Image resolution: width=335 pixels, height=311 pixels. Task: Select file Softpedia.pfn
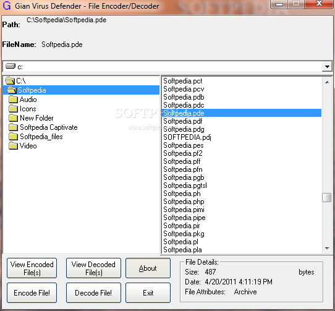pos(183,169)
